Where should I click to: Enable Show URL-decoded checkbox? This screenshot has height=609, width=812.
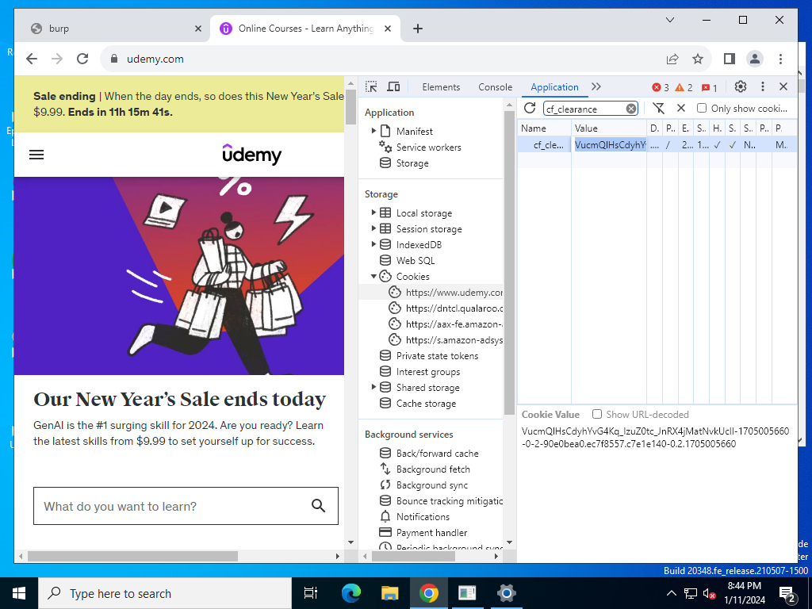click(x=597, y=414)
